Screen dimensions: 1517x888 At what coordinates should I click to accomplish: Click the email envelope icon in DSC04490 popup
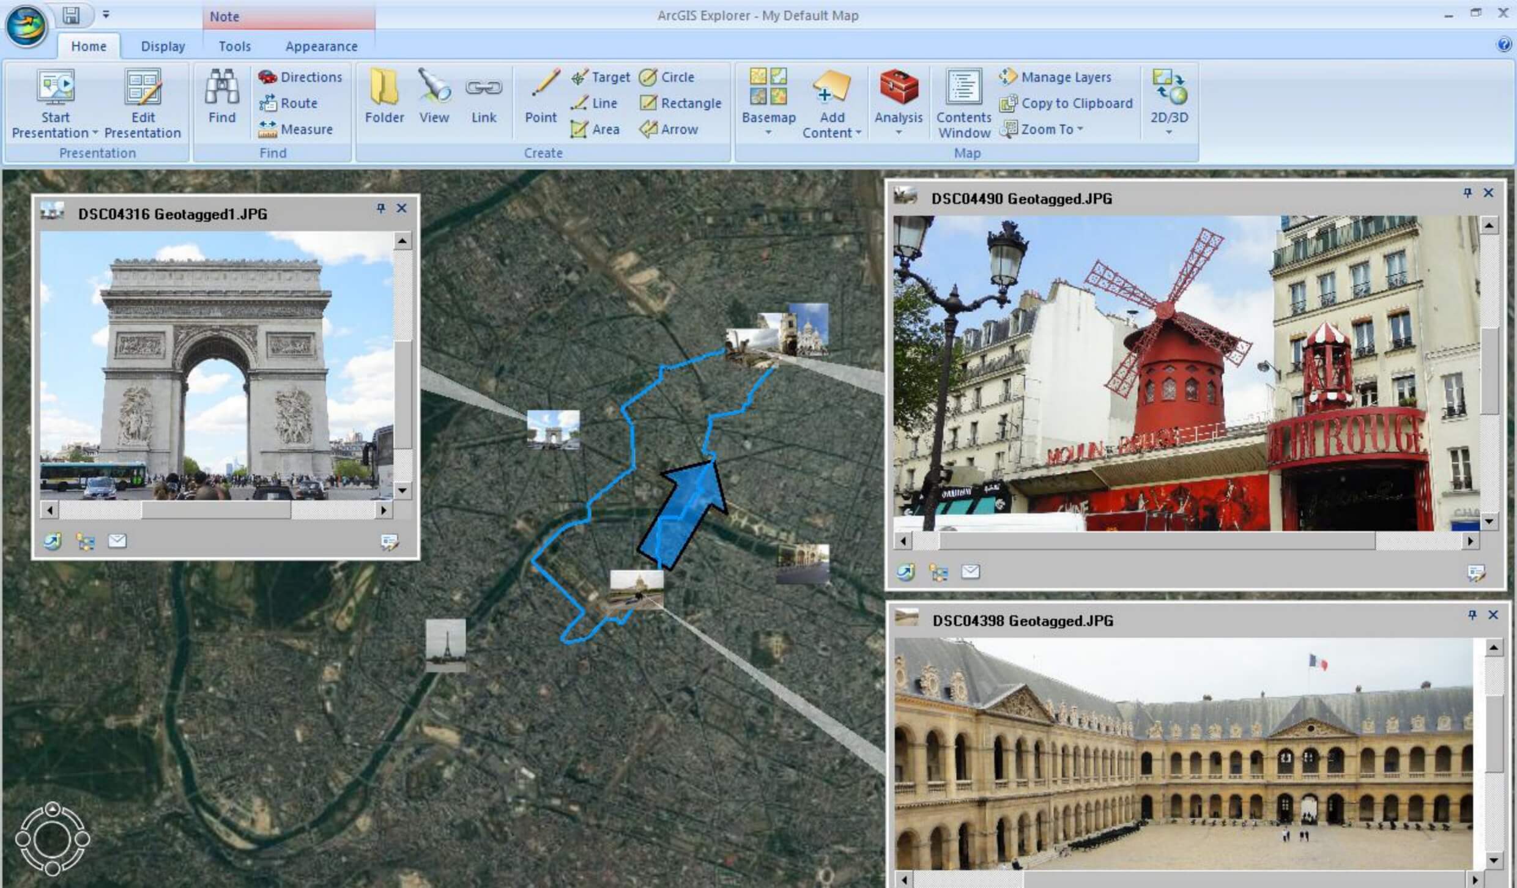tap(970, 571)
